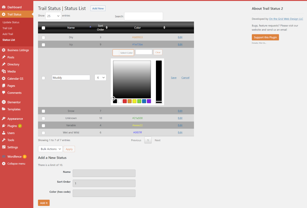
Task: Click the Color hex code field
Action: pos(104,193)
